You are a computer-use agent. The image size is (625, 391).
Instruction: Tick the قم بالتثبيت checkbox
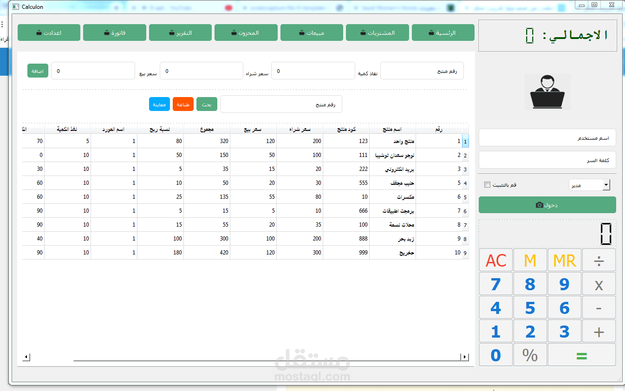pos(487,185)
